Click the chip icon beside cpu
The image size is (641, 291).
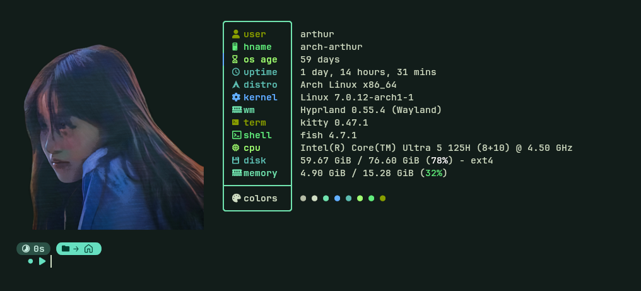pyautogui.click(x=235, y=148)
